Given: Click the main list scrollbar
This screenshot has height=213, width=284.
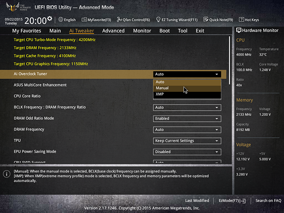Looking at the screenshot, I should tap(230, 60).
